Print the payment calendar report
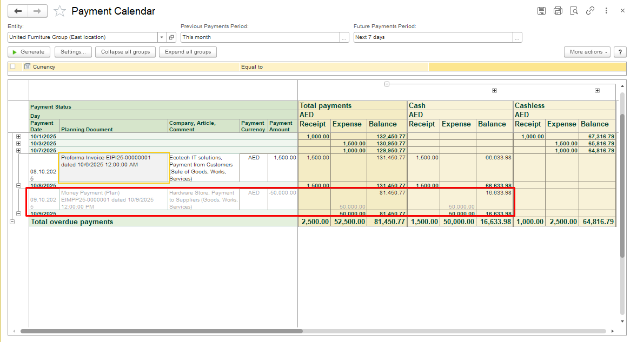Image resolution: width=637 pixels, height=342 pixels. pyautogui.click(x=558, y=11)
